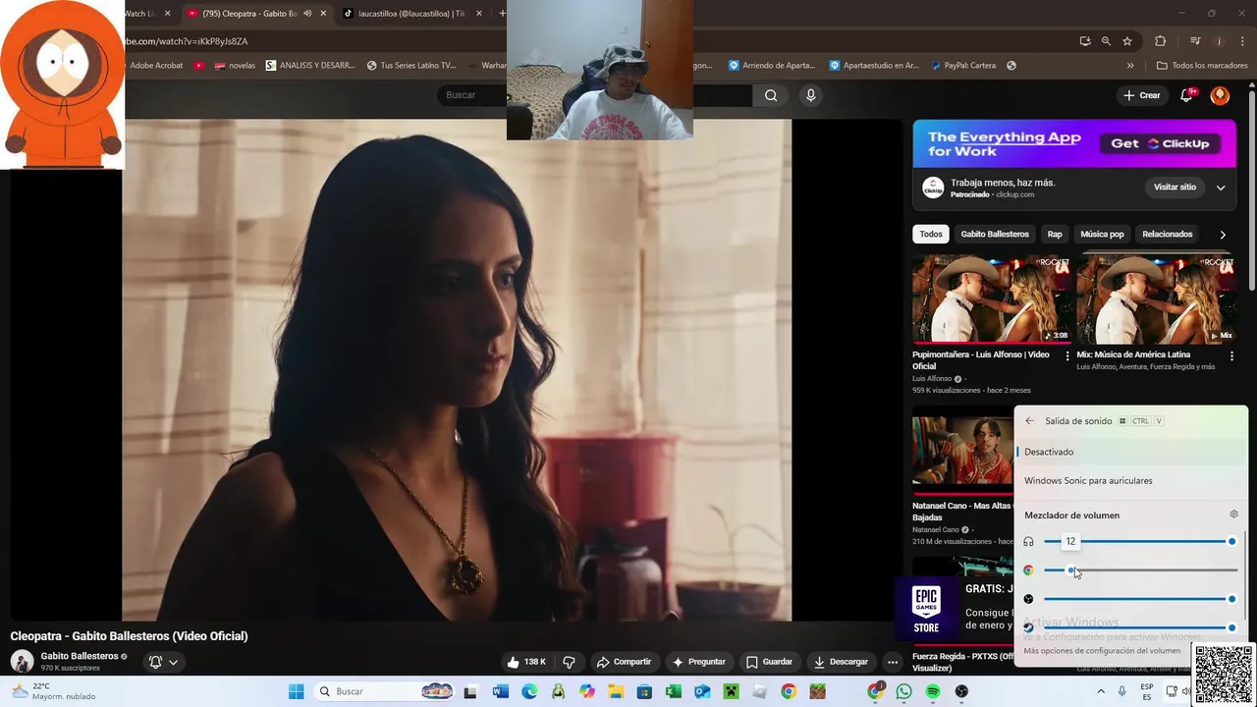Image resolution: width=1257 pixels, height=707 pixels.
Task: Adjust the Steam volume slider
Action: click(x=1140, y=627)
